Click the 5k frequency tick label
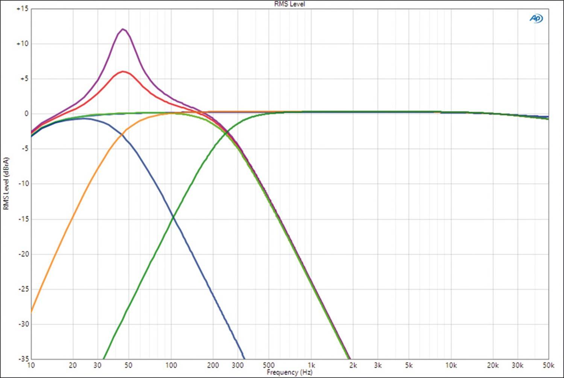This screenshot has height=378, width=564. pyautogui.click(x=409, y=365)
